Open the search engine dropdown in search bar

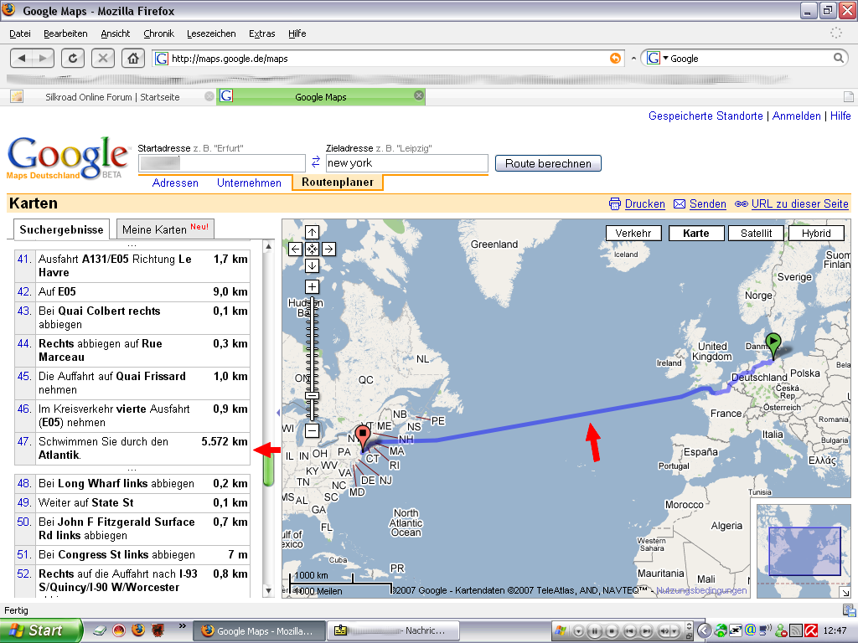pyautogui.click(x=659, y=59)
